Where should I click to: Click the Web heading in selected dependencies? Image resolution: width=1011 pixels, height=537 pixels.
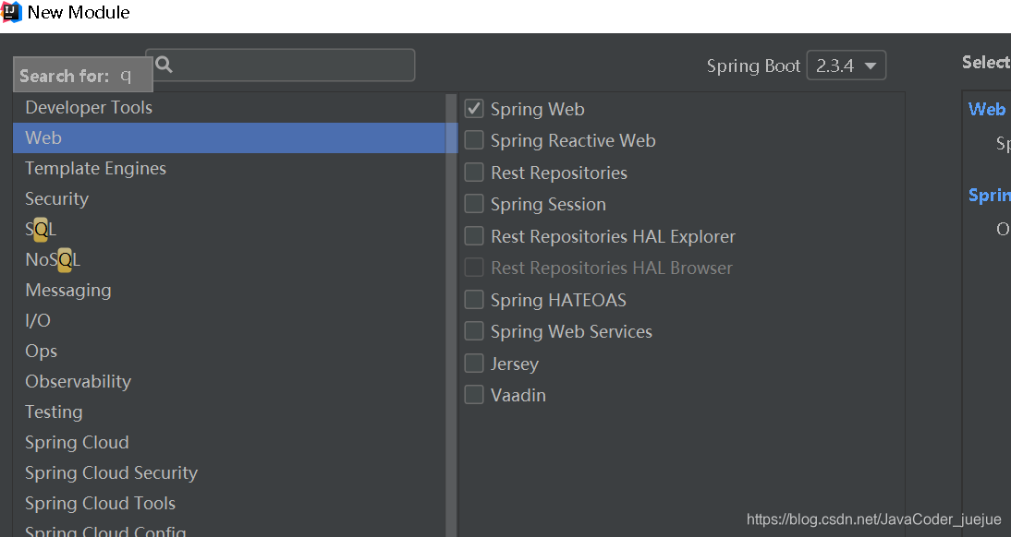coord(986,110)
